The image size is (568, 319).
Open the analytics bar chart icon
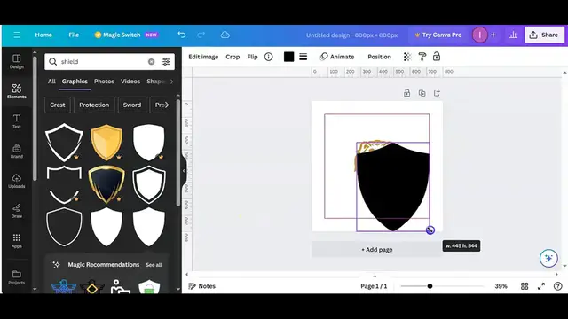(x=513, y=35)
